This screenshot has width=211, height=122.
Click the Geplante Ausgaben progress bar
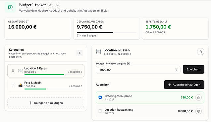click(x=107, y=32)
